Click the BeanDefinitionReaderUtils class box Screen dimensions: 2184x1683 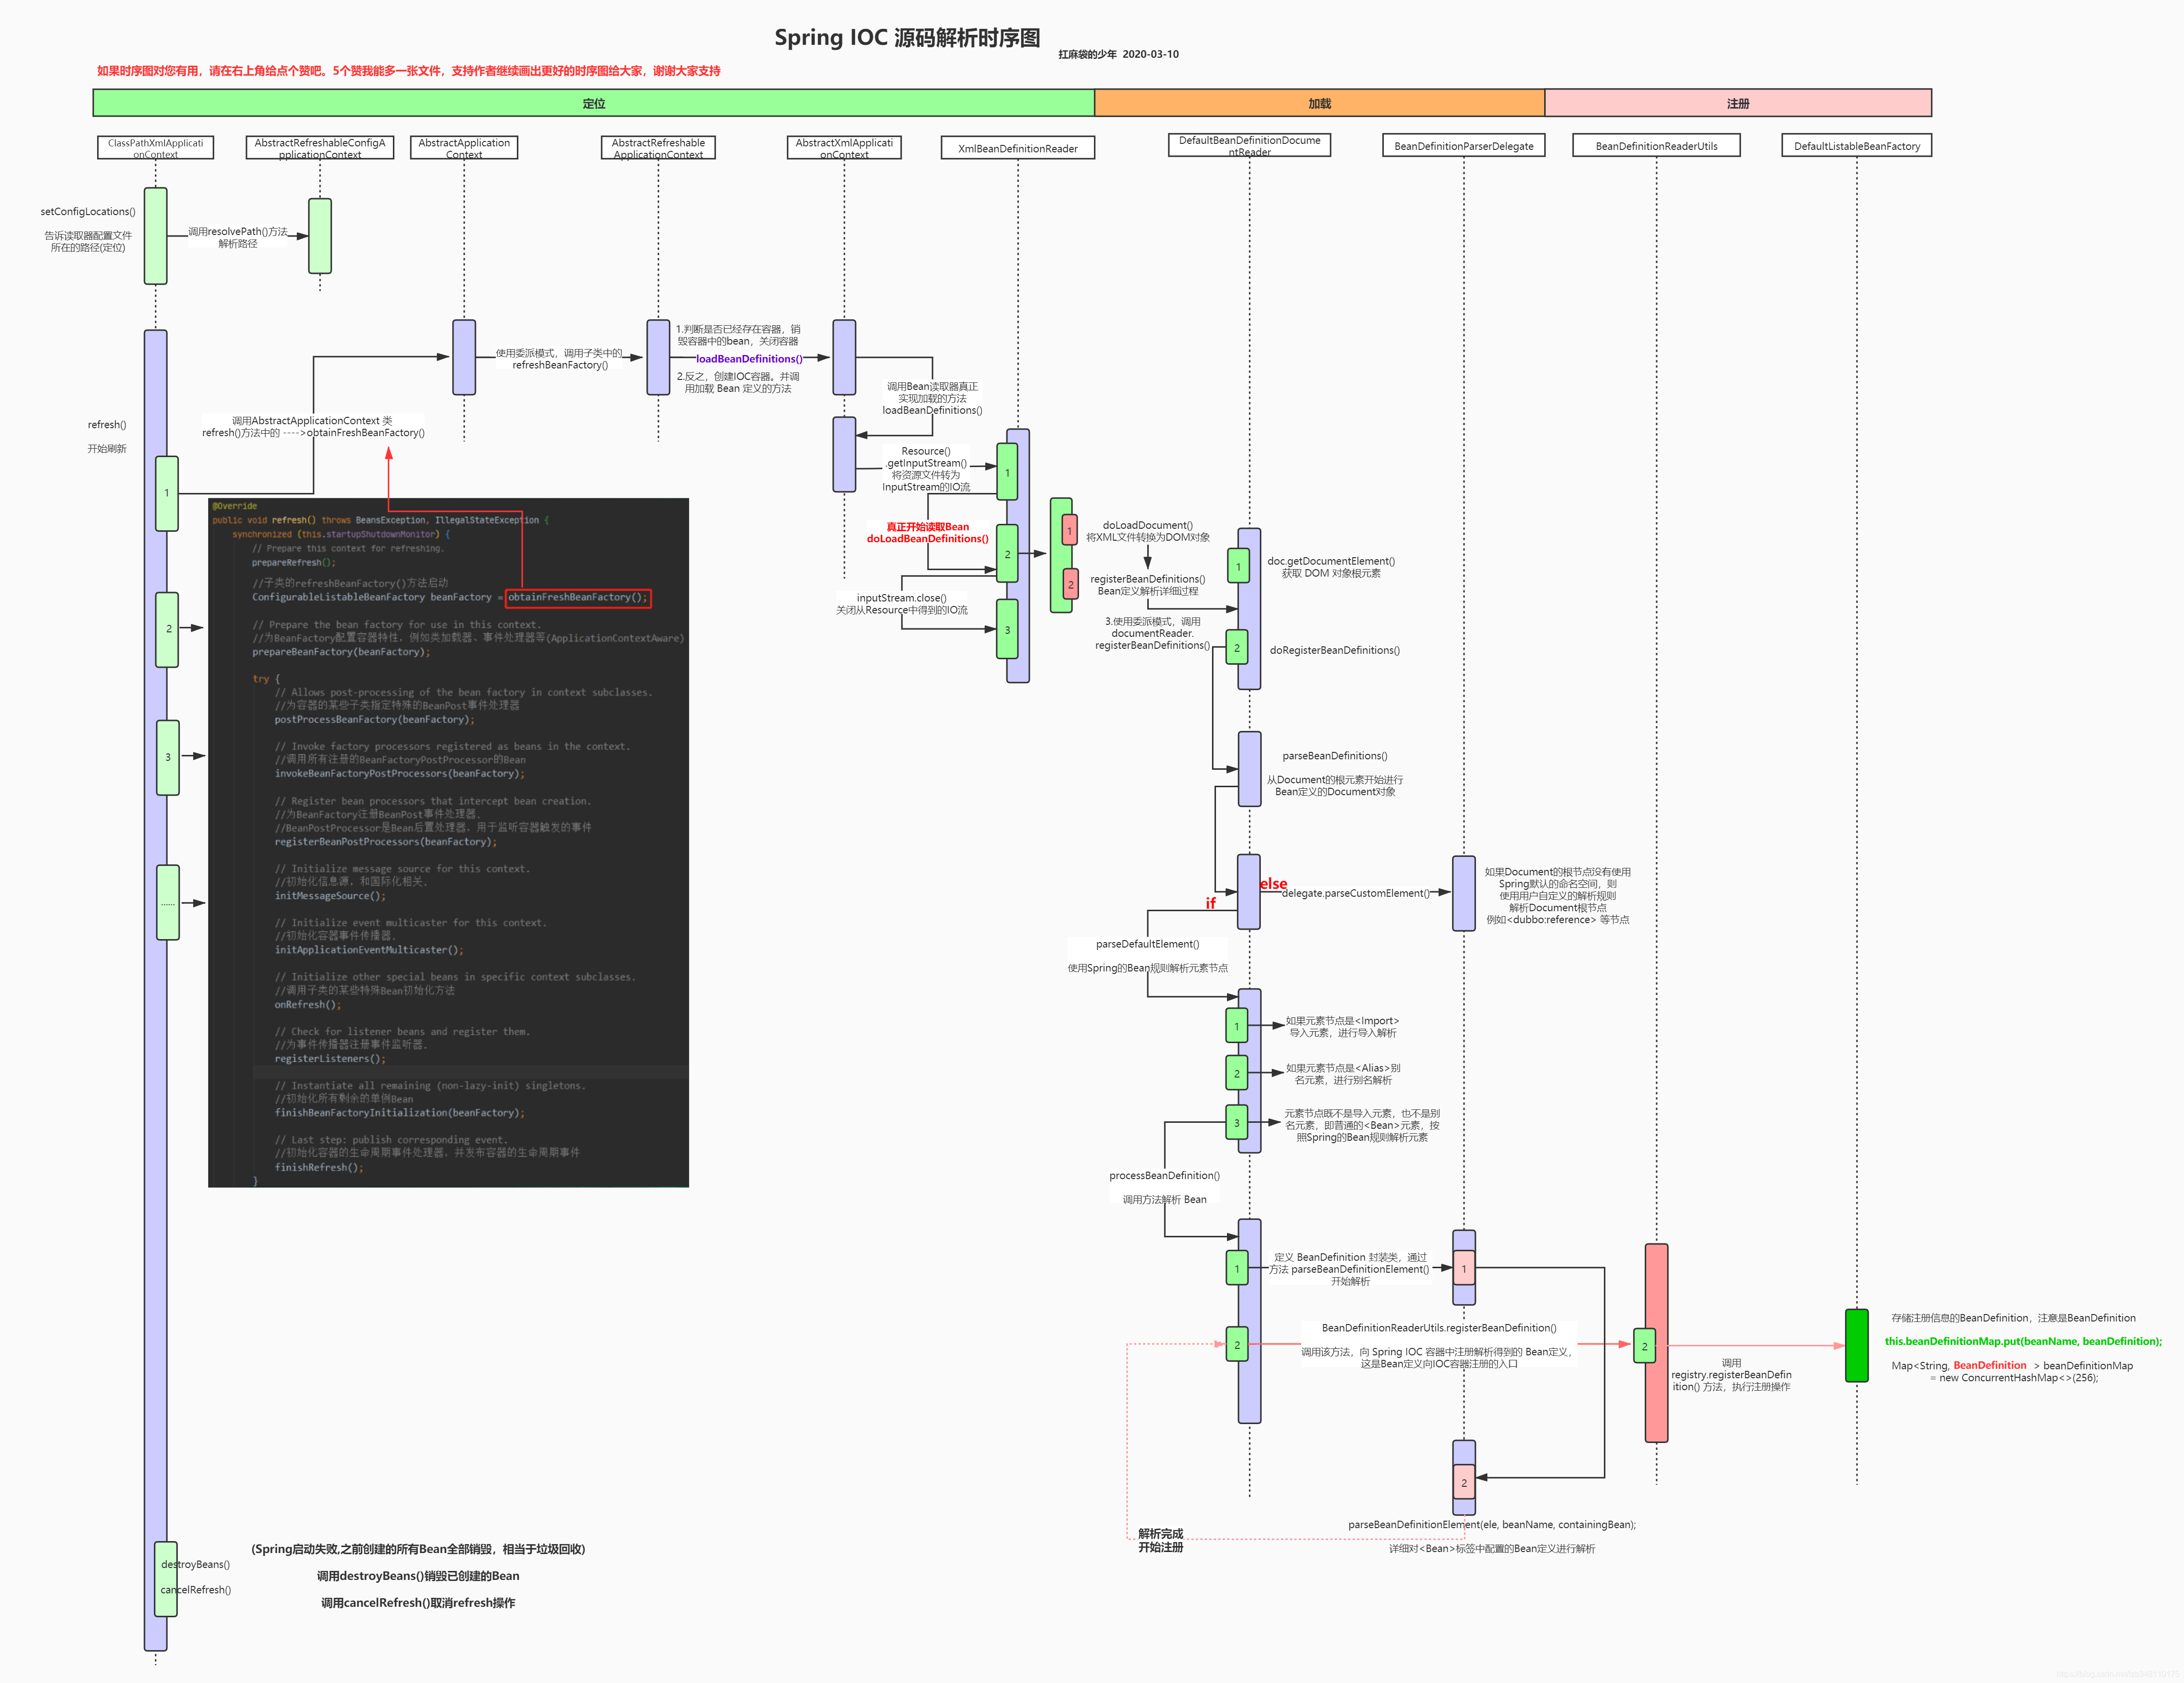point(1656,146)
